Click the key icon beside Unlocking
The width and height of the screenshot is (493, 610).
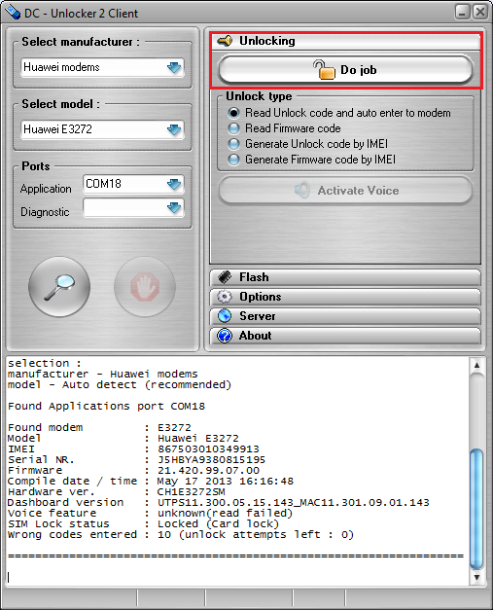click(225, 41)
